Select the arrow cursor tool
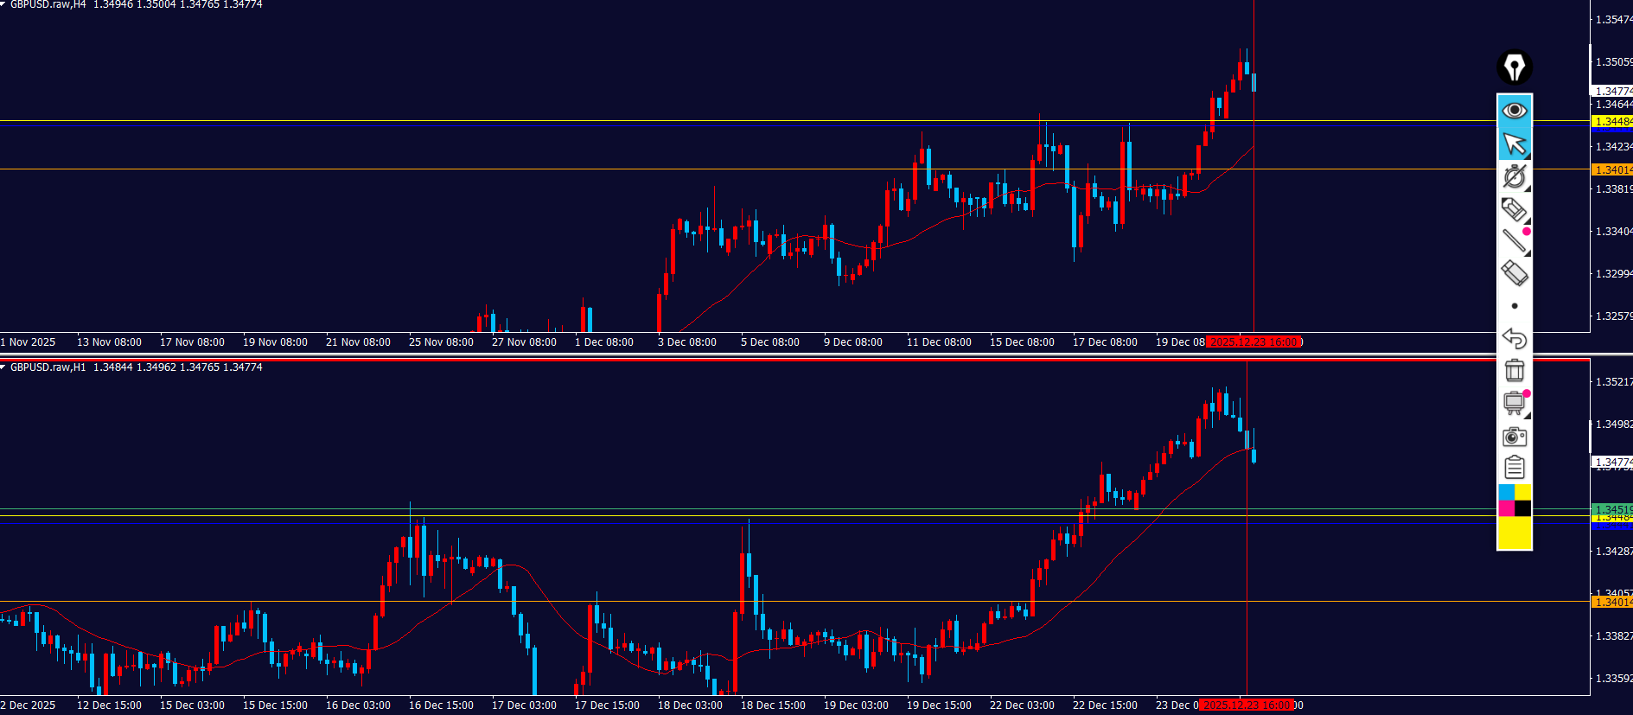Screen dimensions: 1633x715 coord(1514,144)
